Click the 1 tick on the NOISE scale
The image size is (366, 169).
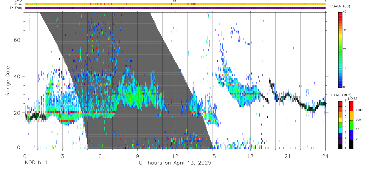355,148
